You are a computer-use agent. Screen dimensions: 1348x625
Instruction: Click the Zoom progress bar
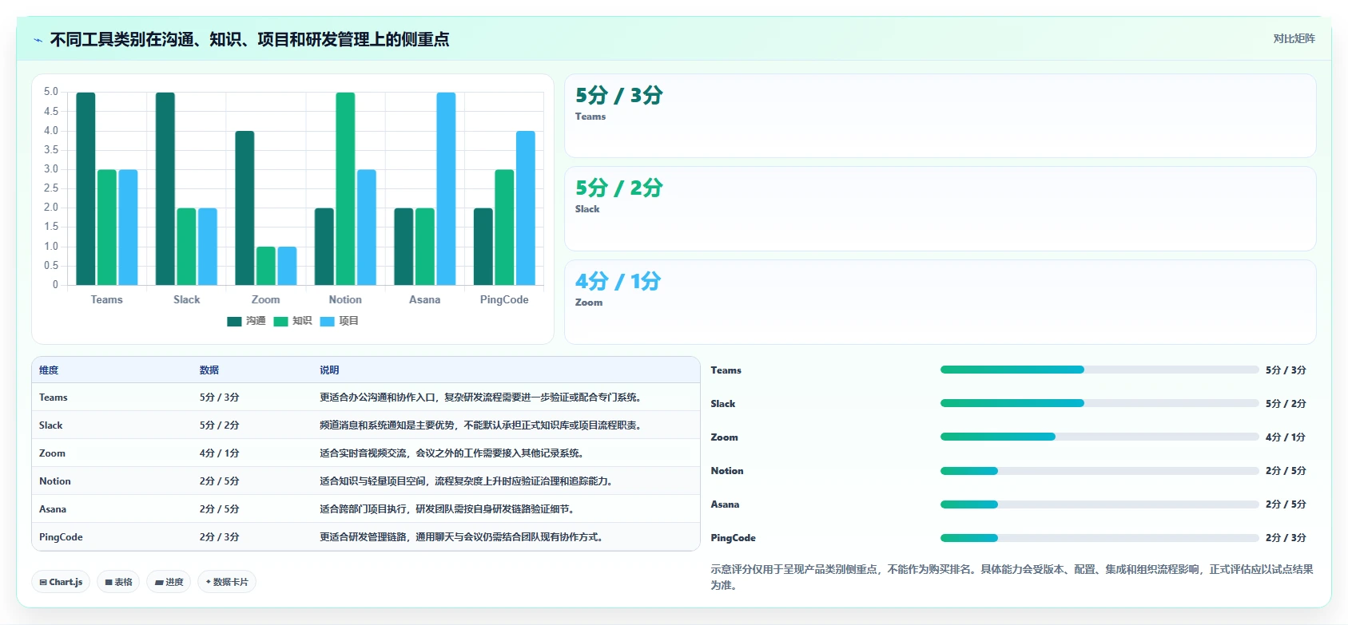(1099, 437)
